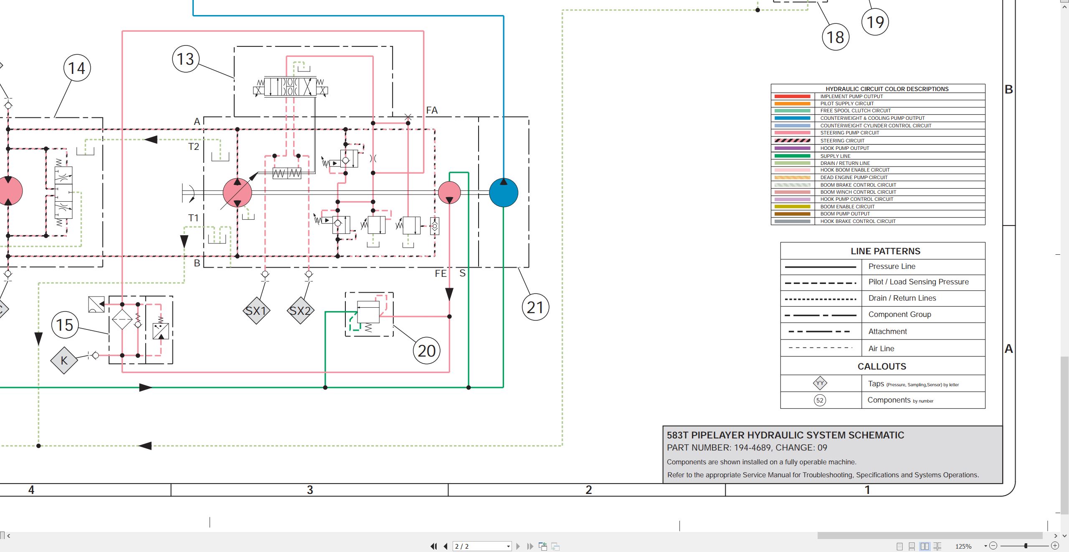The height and width of the screenshot is (552, 1069).
Task: Open the zoom level dropdown arrow
Action: coord(985,546)
